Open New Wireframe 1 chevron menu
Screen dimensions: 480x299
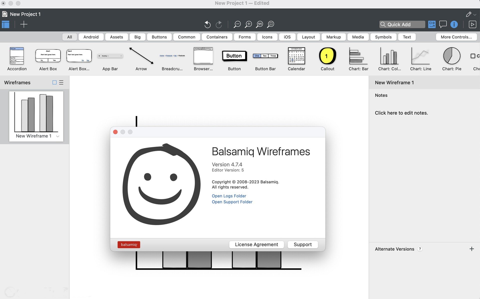58,136
